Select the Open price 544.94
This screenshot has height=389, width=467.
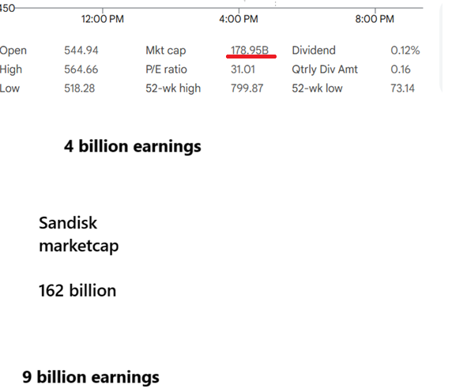(x=81, y=51)
